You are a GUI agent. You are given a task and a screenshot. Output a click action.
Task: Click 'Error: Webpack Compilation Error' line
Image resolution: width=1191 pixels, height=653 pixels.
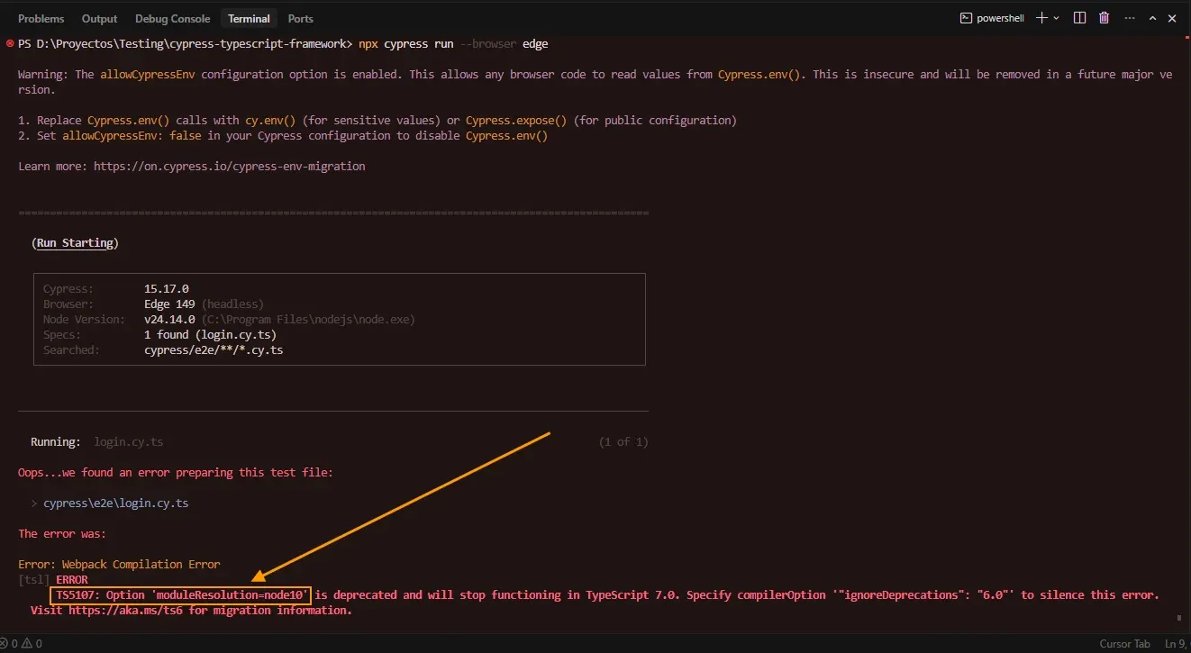click(119, 565)
